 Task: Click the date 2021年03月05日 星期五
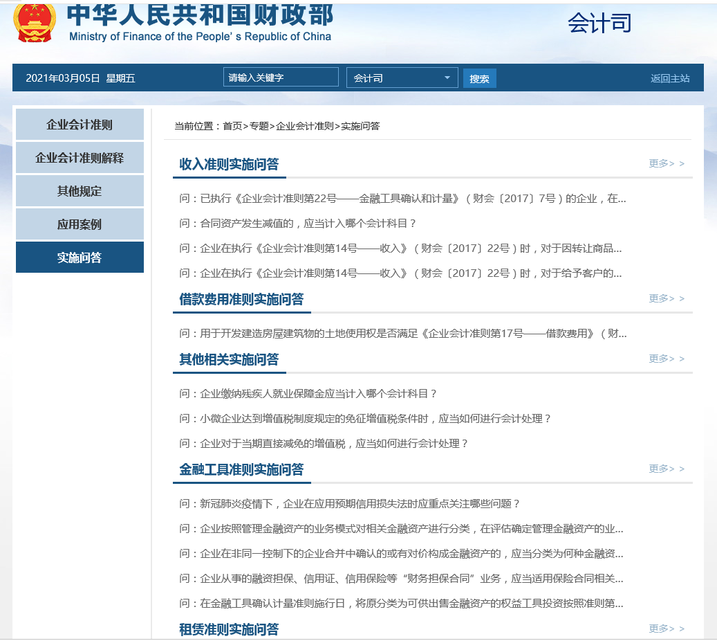click(80, 78)
